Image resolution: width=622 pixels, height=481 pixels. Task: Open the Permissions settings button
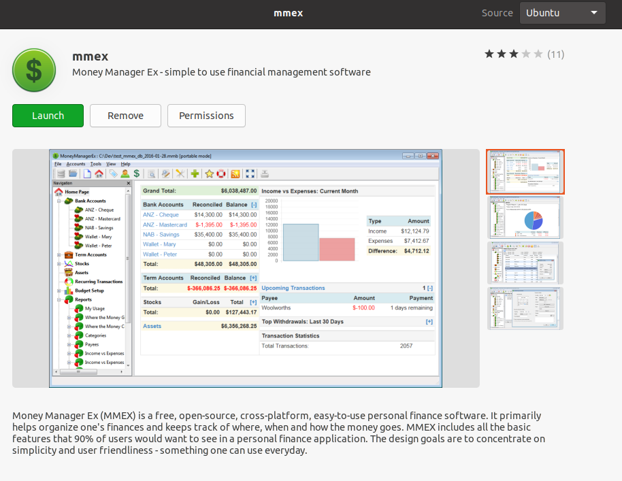(x=206, y=116)
